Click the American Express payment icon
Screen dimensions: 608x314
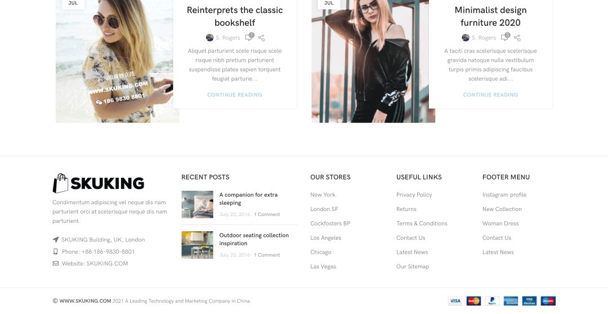pos(511,301)
